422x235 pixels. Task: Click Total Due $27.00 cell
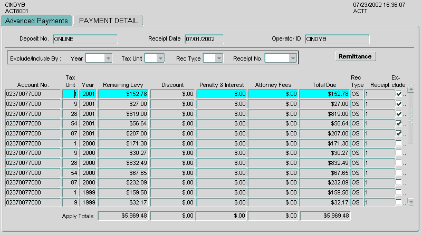tap(324, 104)
